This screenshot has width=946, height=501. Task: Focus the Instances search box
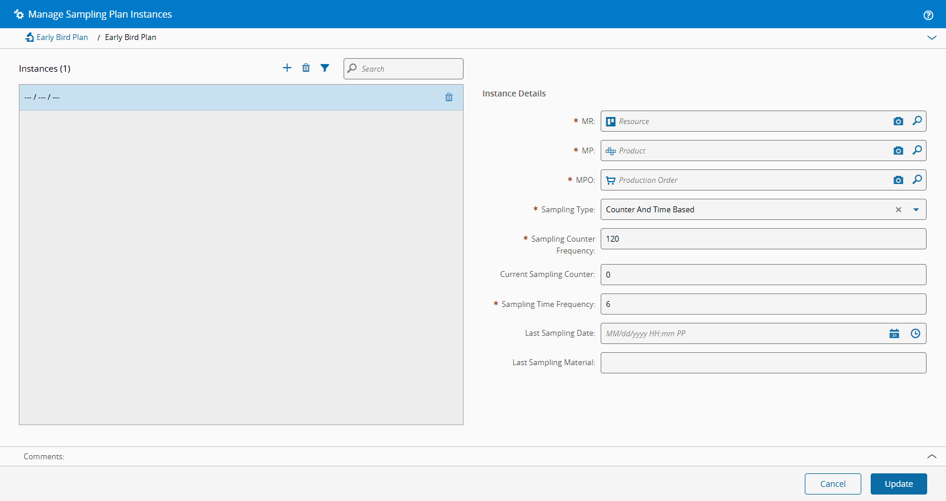pyautogui.click(x=410, y=69)
